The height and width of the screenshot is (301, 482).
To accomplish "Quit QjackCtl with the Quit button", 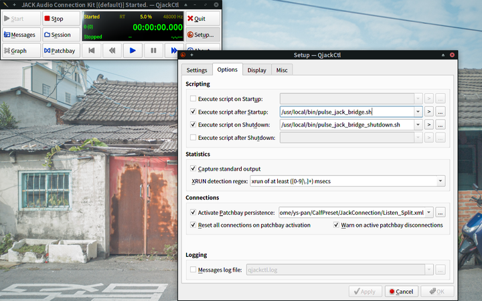I will 203,19.
